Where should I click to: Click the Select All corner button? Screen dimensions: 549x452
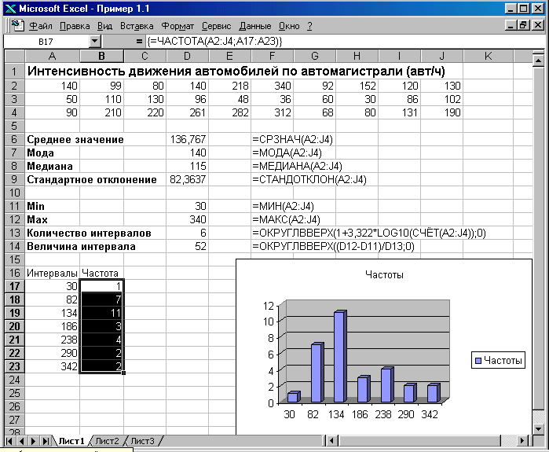[x=14, y=56]
